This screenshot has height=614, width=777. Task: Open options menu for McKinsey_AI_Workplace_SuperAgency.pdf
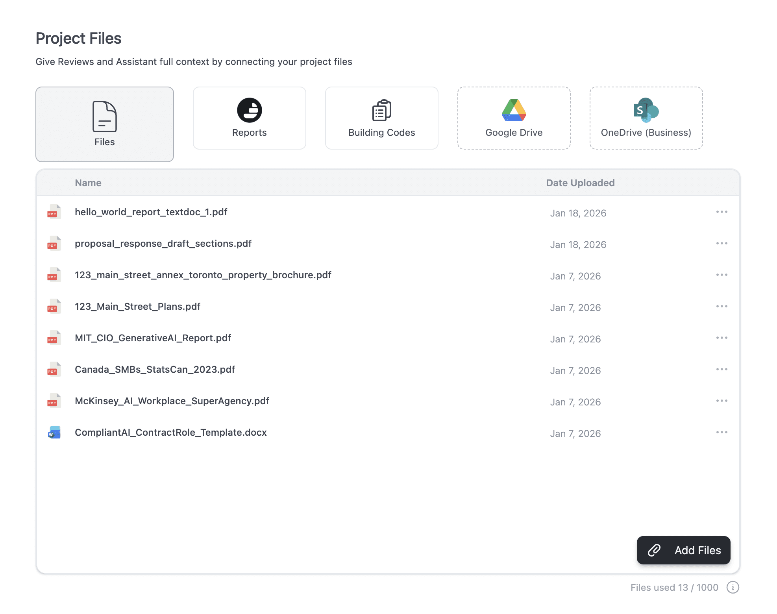(x=721, y=401)
